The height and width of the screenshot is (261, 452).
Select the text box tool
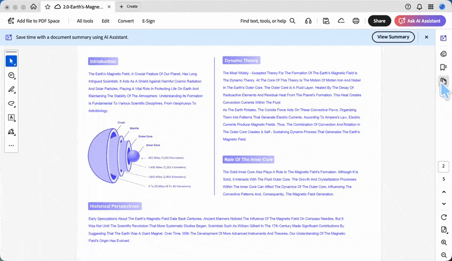pyautogui.click(x=11, y=118)
